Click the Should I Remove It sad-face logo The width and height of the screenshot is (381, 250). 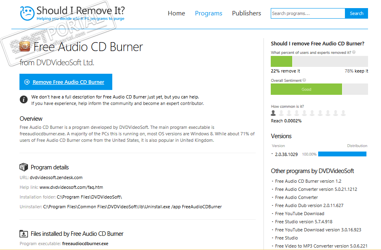pyautogui.click(x=27, y=13)
